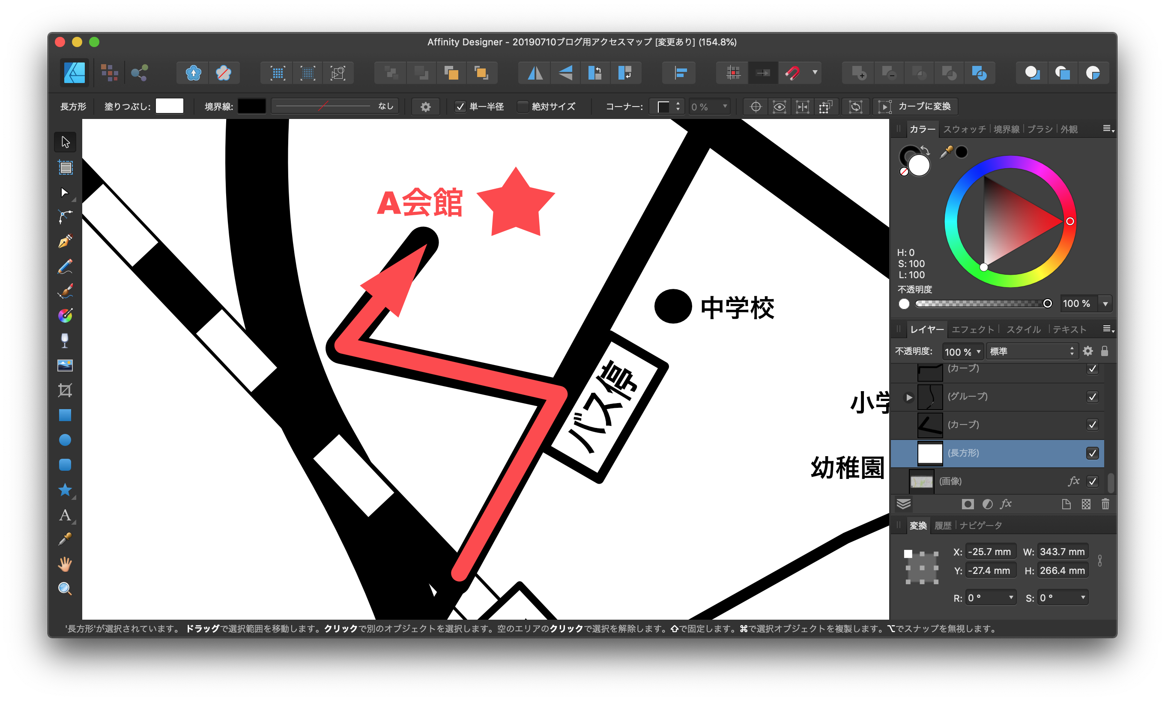
Task: Enable the 絶対サイズ checkbox
Action: (522, 107)
